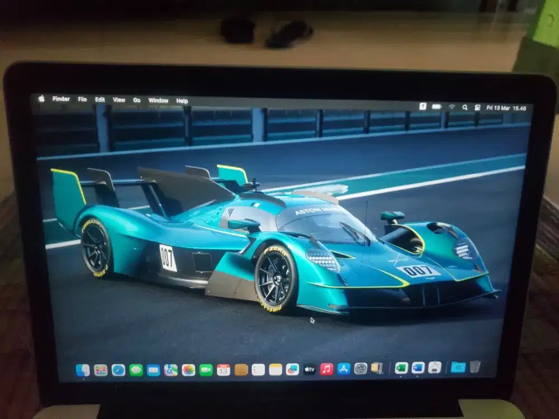Open the blue Downloads folder stack

click(458, 367)
